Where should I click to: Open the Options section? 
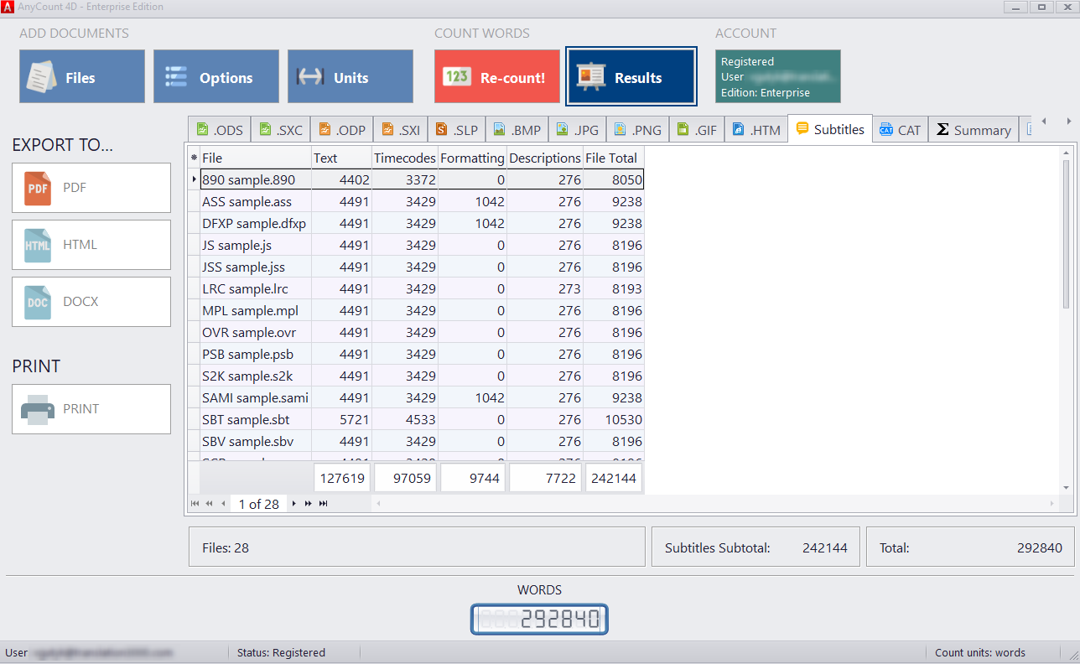(216, 76)
